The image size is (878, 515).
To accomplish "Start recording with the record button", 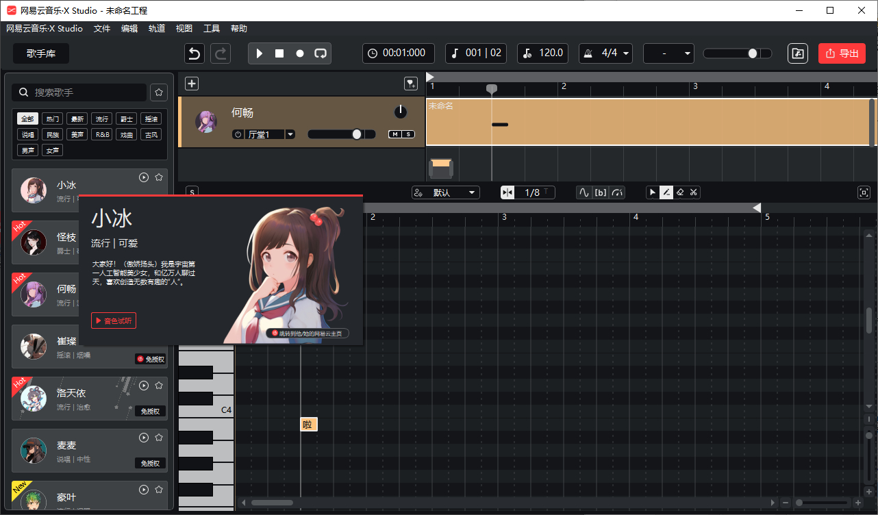I will pyautogui.click(x=299, y=53).
